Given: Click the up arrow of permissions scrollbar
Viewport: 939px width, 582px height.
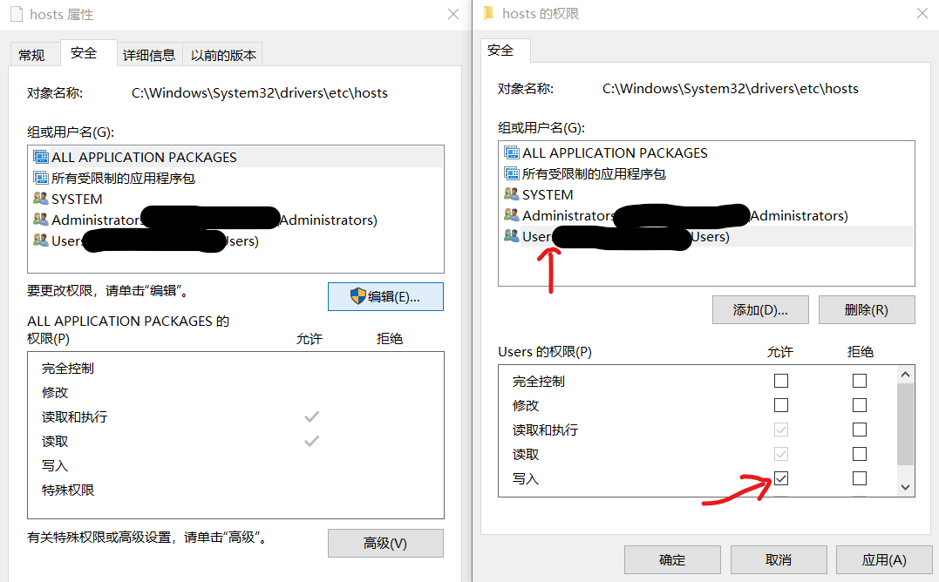Looking at the screenshot, I should click(x=905, y=375).
